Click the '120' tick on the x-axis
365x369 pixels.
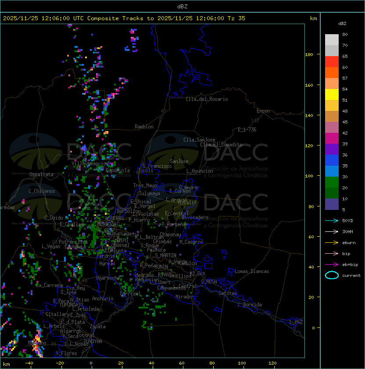pos(272,363)
